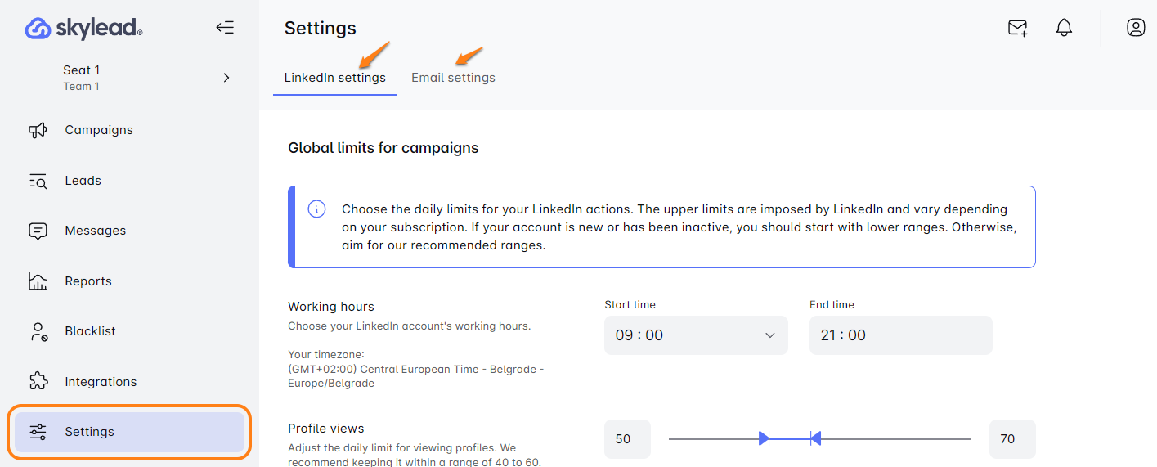1157x467 pixels.
Task: Open the new message envelope icon
Action: coord(1017,28)
